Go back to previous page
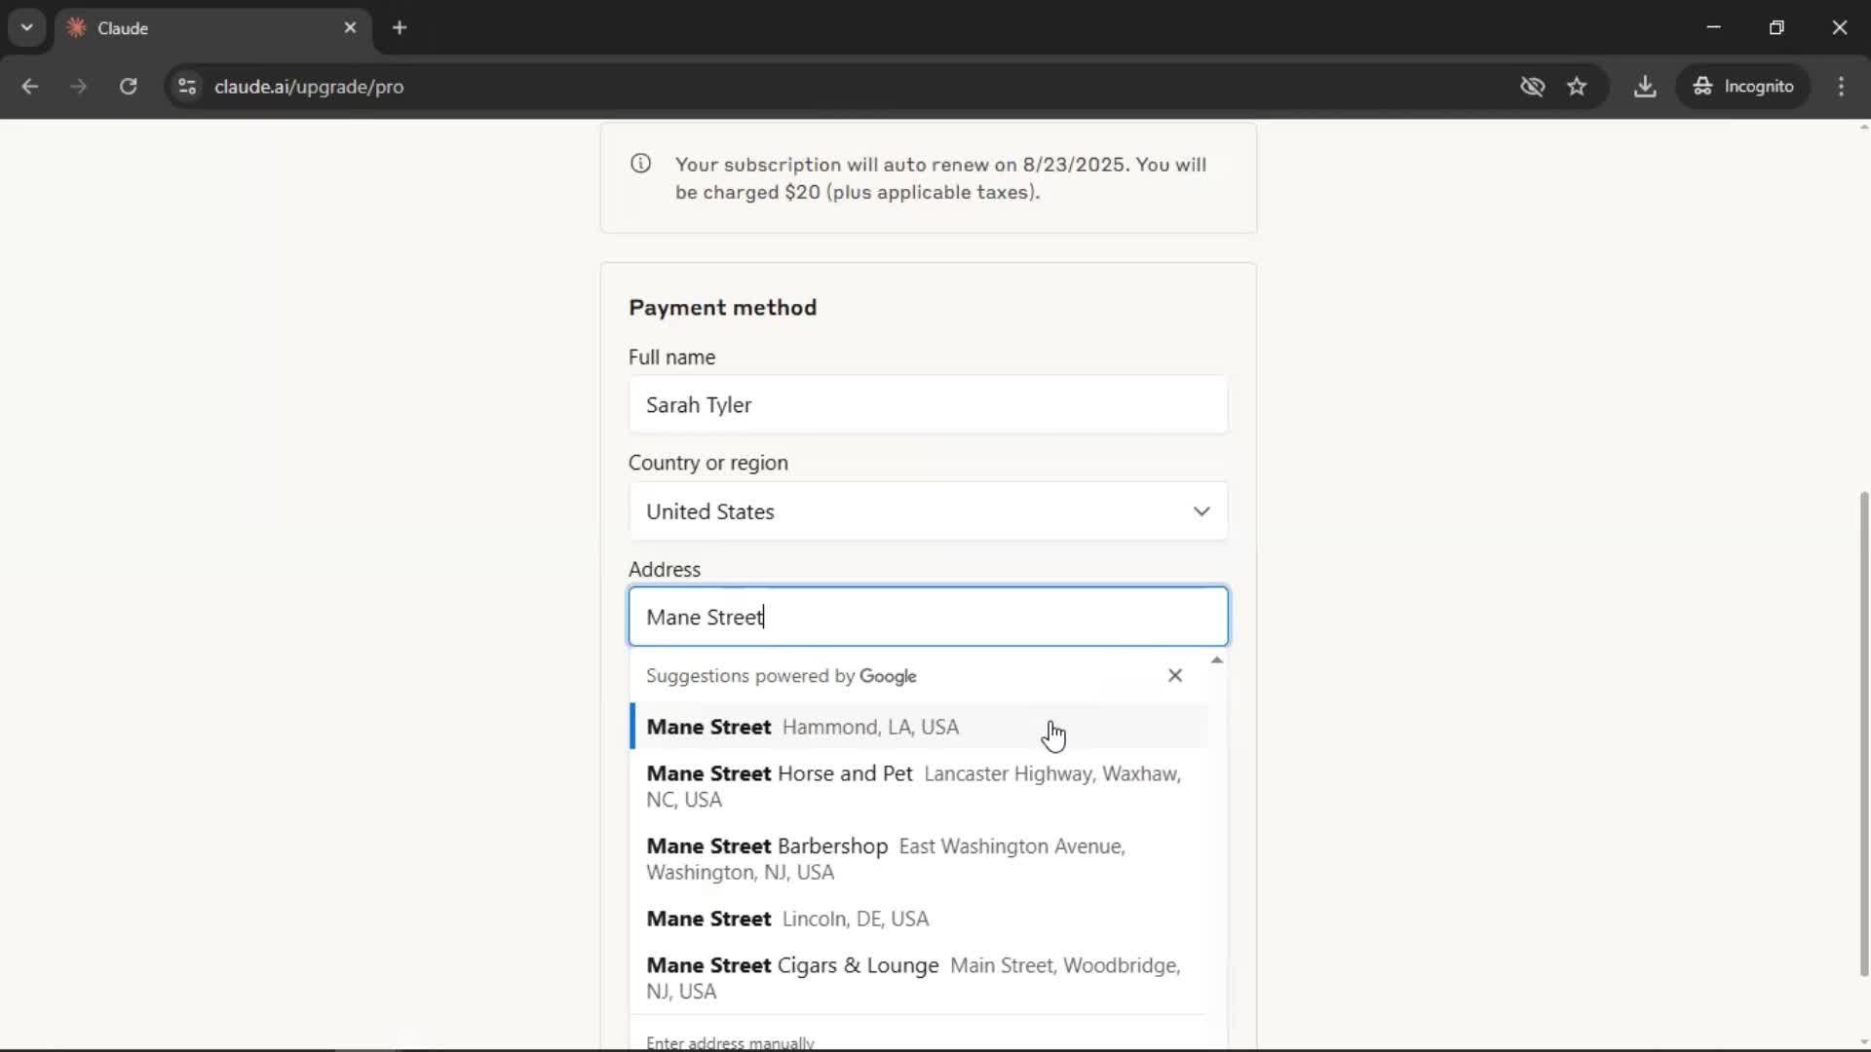The image size is (1871, 1052). point(30,86)
